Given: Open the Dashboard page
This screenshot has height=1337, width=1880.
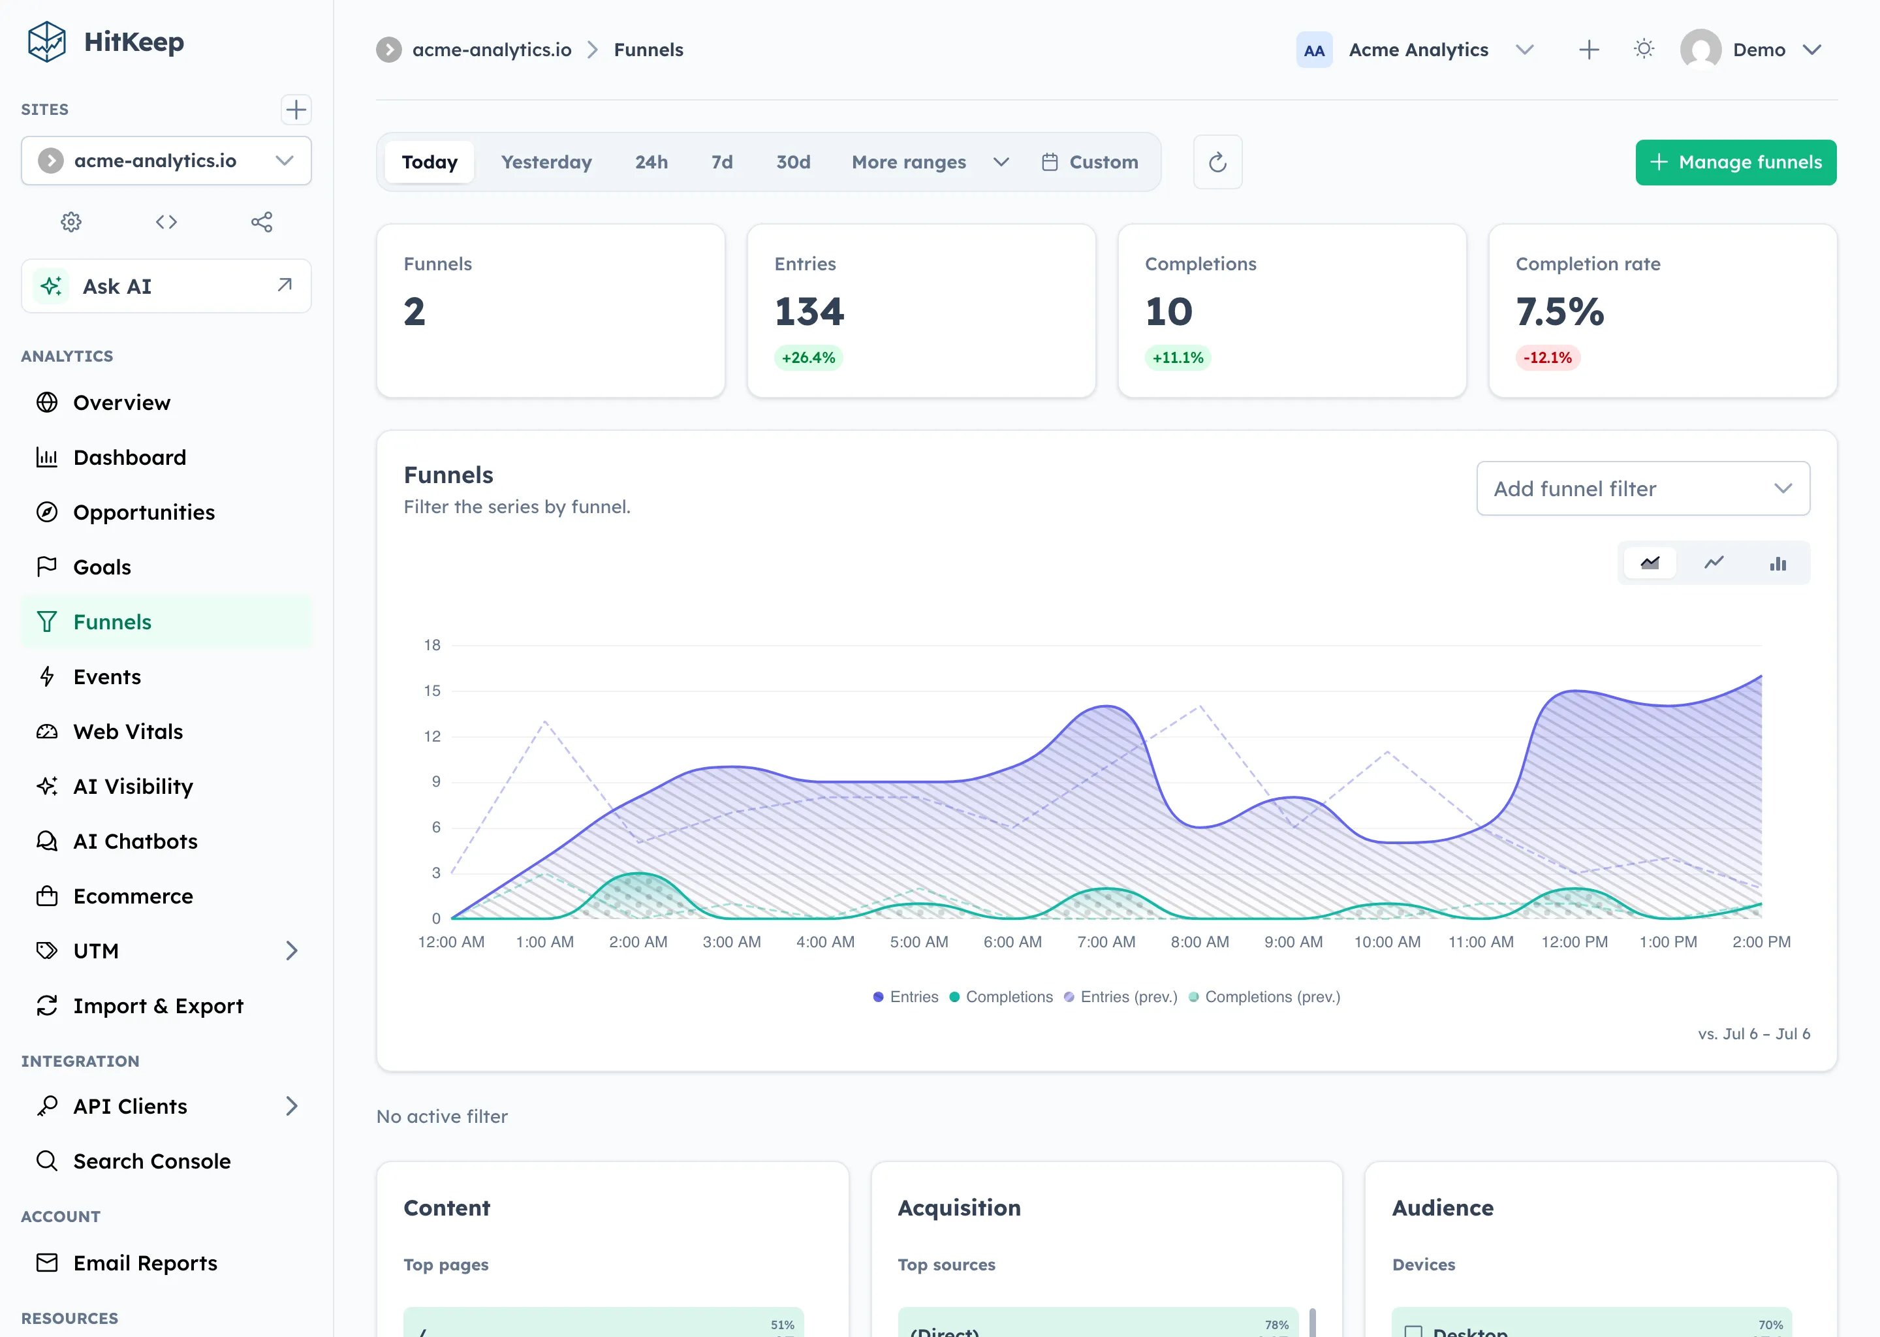Looking at the screenshot, I should coord(166,458).
